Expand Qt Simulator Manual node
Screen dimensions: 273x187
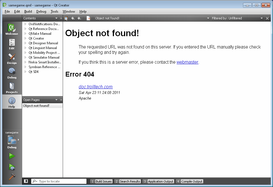[x=25, y=57]
